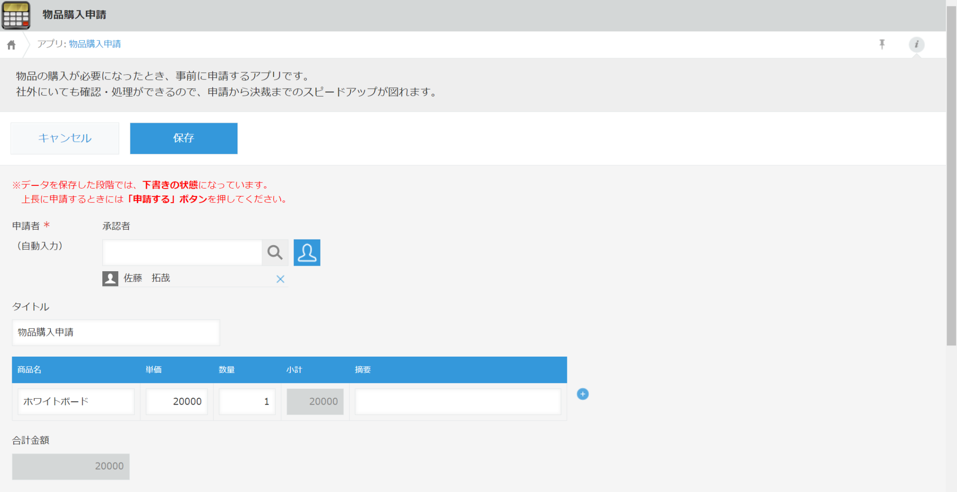Add a new table row with the plus icon
This screenshot has height=492, width=957.
pyautogui.click(x=583, y=394)
